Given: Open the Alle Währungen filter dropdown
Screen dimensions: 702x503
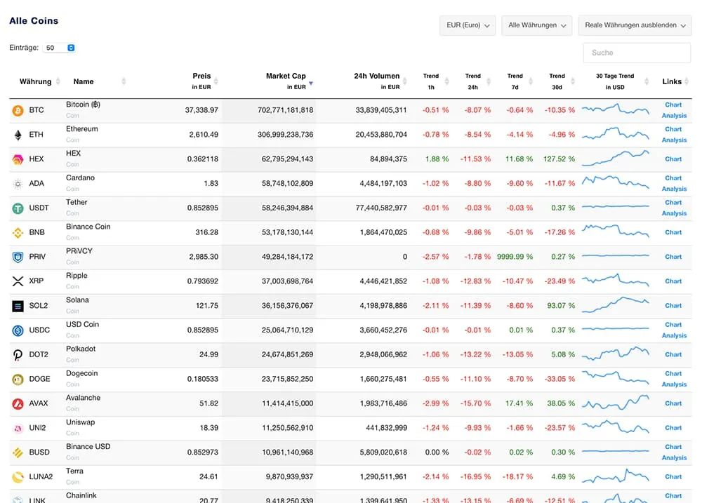Looking at the screenshot, I should (537, 25).
